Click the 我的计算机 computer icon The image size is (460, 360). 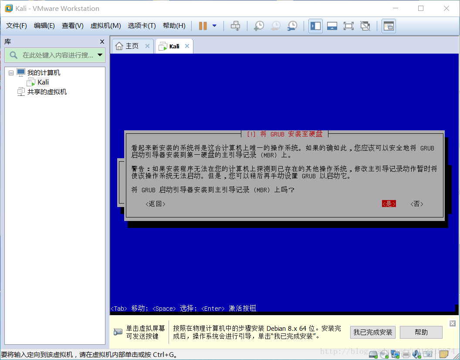coord(21,72)
